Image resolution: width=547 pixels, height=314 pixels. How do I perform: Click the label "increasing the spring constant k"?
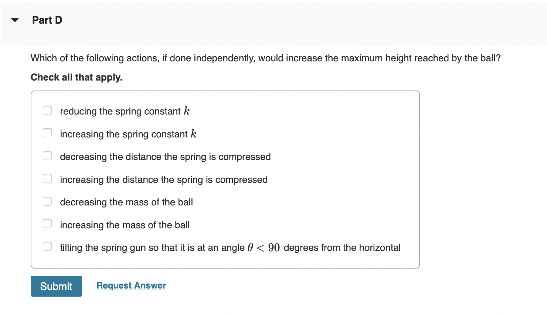(128, 134)
